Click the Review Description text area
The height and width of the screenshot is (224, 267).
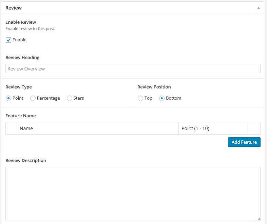click(133, 194)
